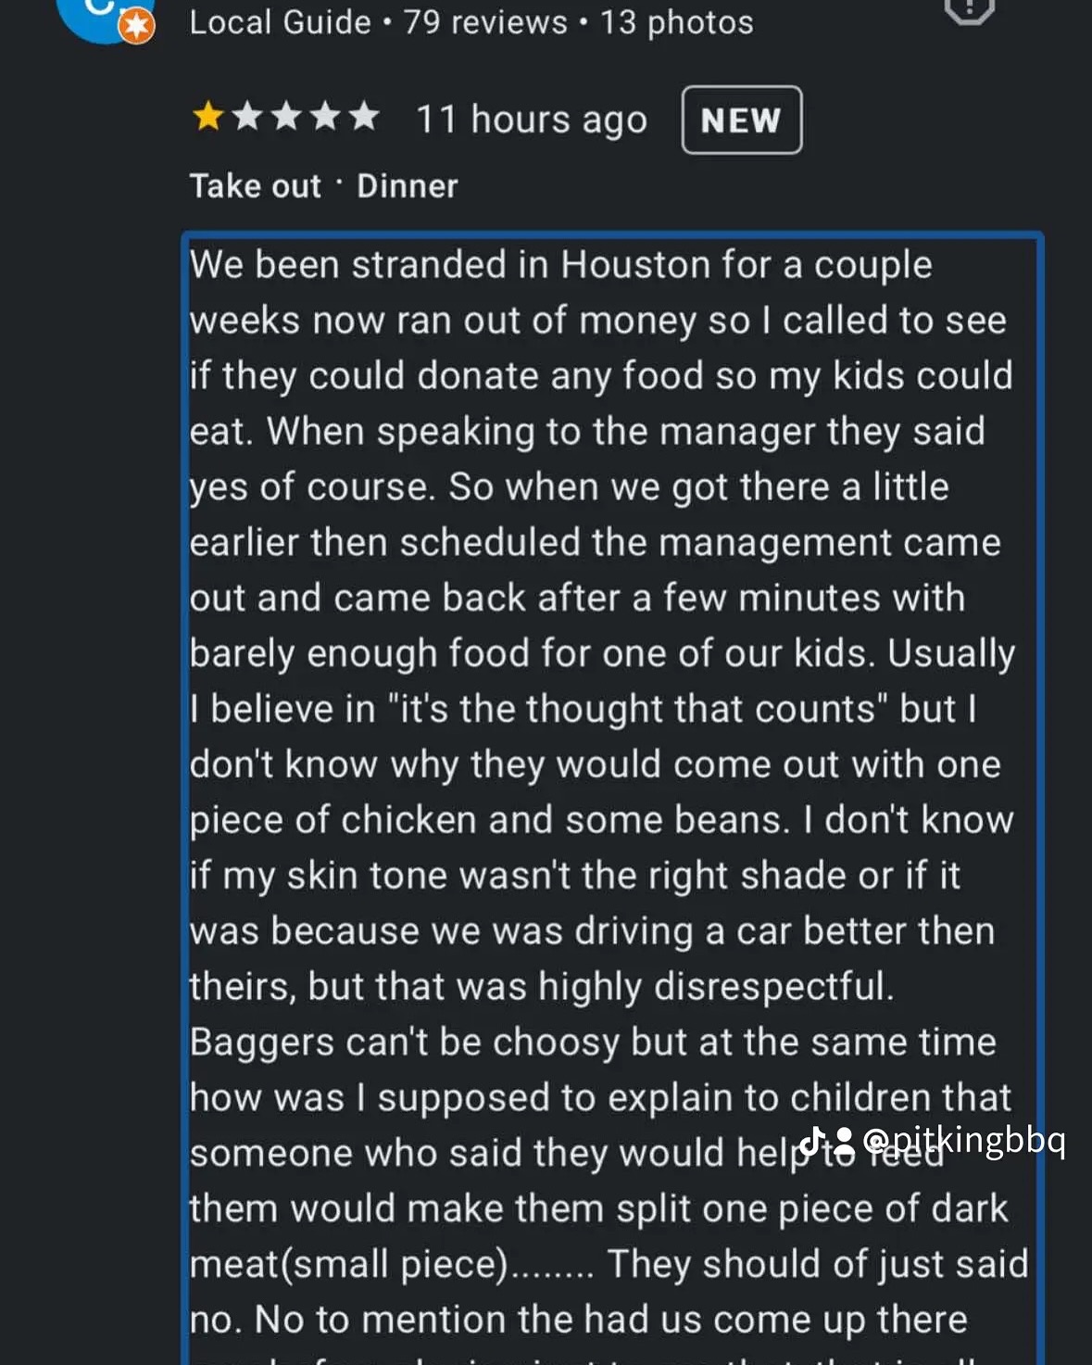Click the review line starting "Baggers can't be"
Screen dimensions: 1092x1365
tap(593, 1042)
